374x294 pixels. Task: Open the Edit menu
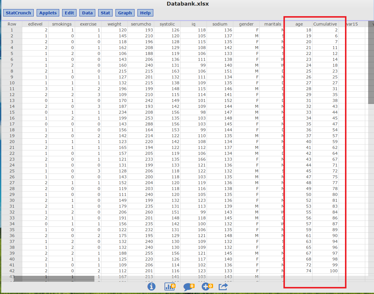click(69, 13)
